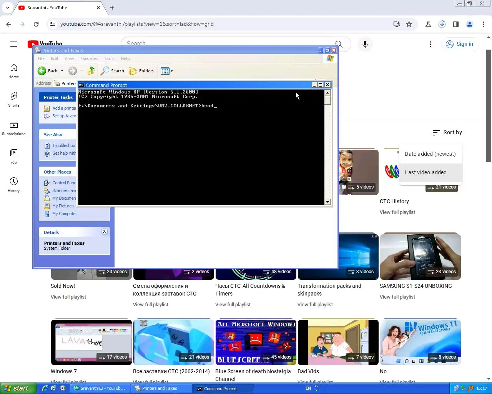Click the Transformation packs and skinpacks title
Screen dimensions: 492x394
pos(329,290)
